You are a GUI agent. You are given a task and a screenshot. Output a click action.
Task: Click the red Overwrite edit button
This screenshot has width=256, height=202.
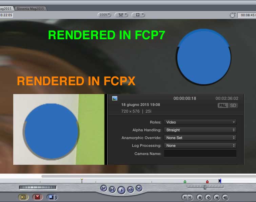pos(37,197)
